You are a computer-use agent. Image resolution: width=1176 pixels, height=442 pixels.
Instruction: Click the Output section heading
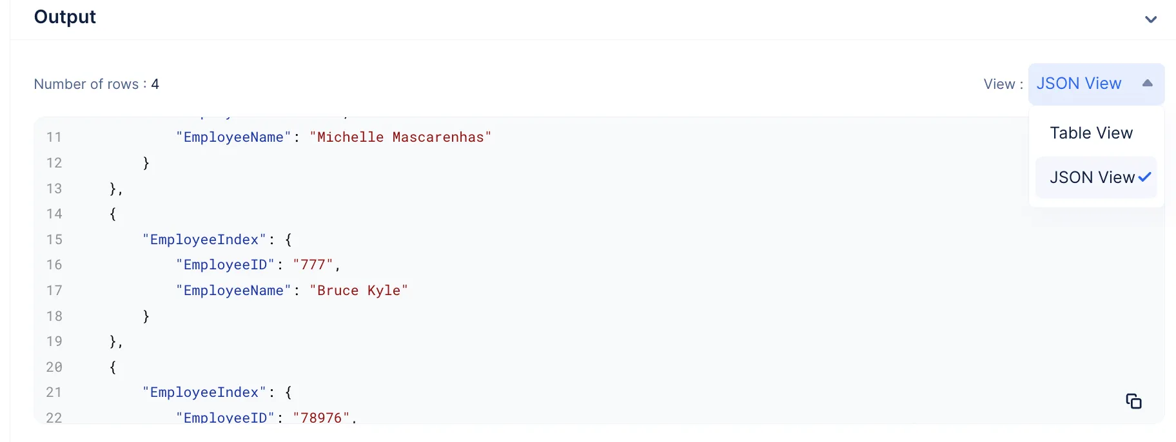[x=64, y=17]
